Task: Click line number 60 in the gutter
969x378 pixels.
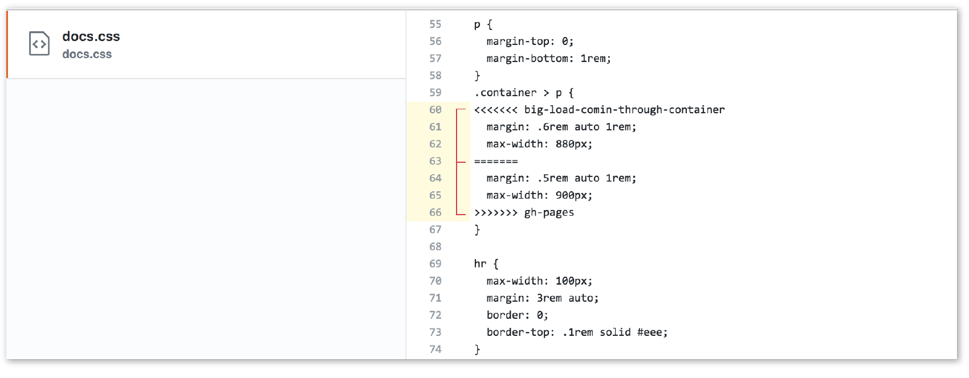Action: pyautogui.click(x=435, y=110)
